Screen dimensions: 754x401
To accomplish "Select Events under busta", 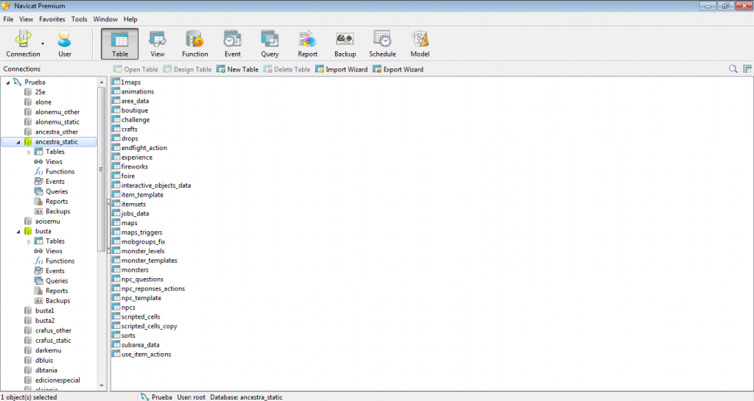I will [x=49, y=271].
